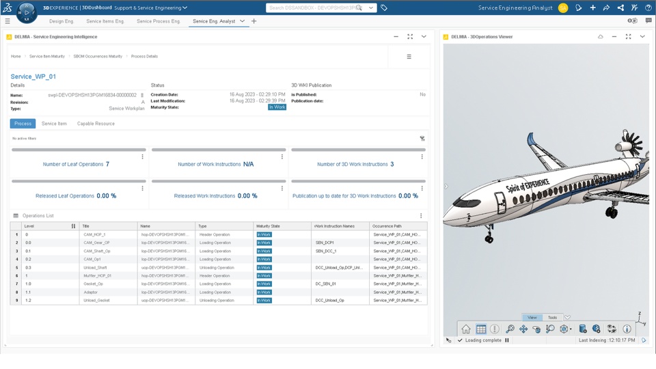Select the Capable Resource tab

[96, 124]
